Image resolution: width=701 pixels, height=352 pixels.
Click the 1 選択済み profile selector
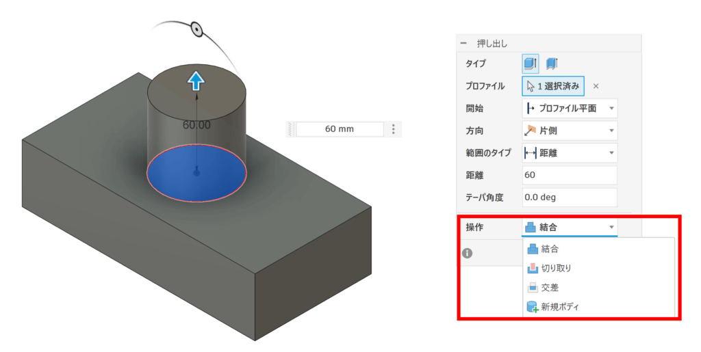coord(553,86)
